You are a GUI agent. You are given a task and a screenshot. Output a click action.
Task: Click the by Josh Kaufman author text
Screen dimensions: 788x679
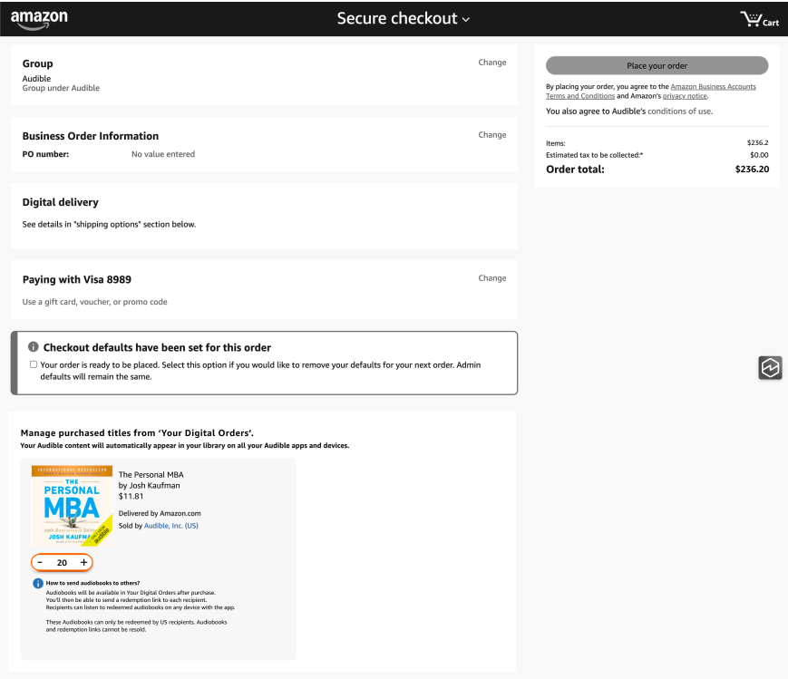tap(149, 486)
